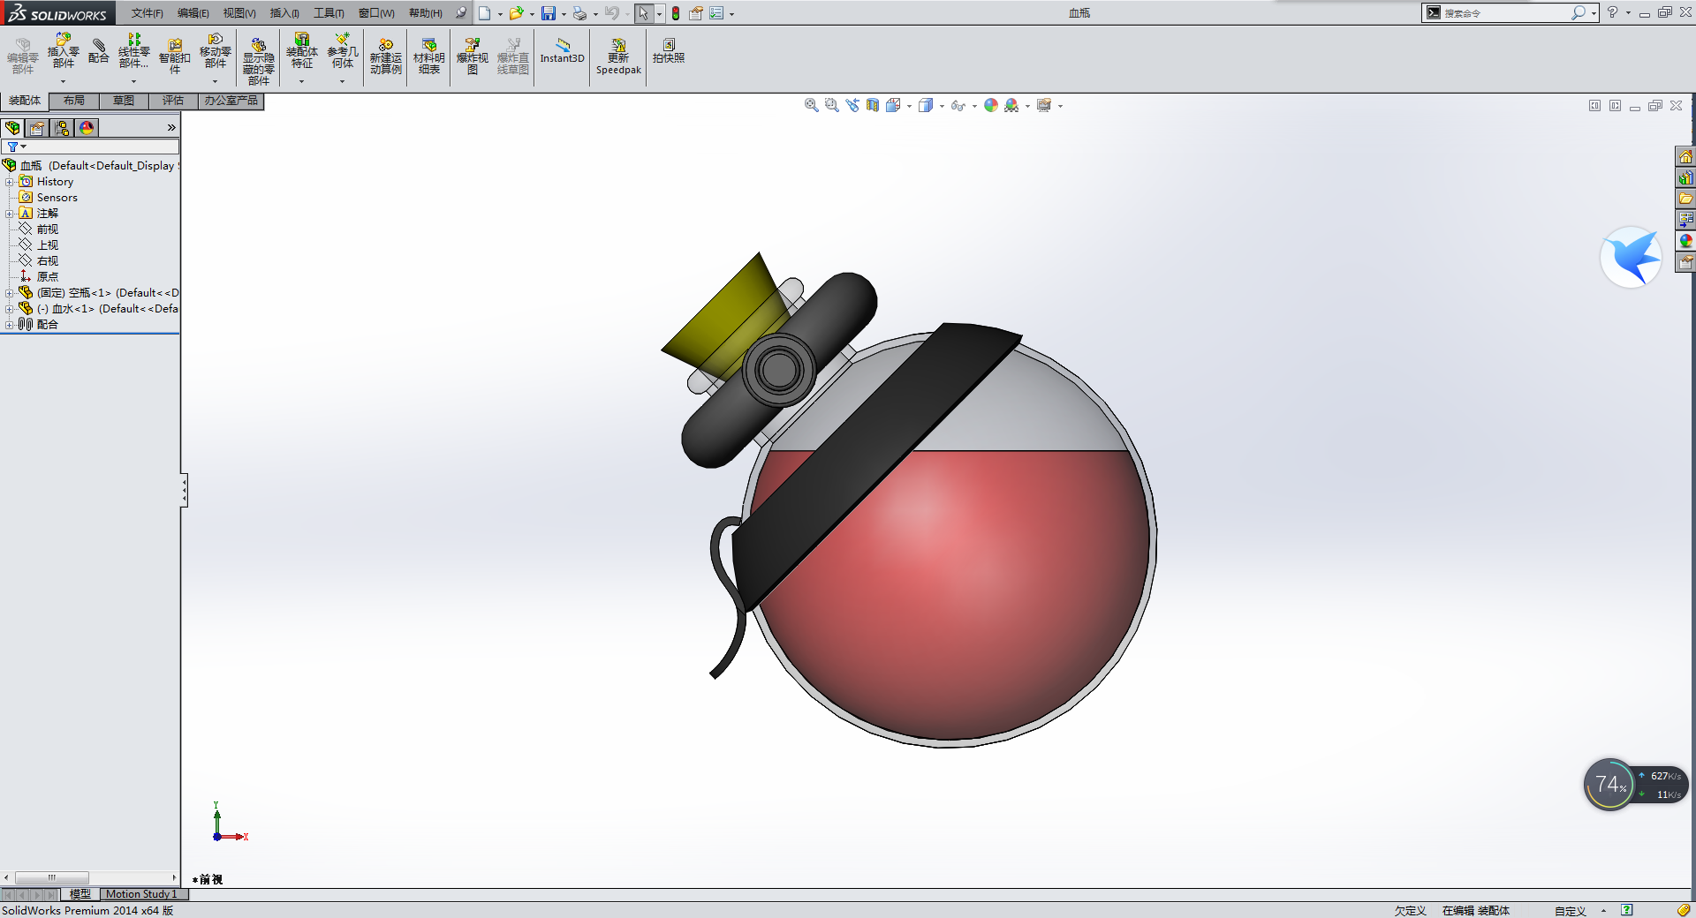
Task: Open the 文件(F) menu
Action: pos(148,13)
